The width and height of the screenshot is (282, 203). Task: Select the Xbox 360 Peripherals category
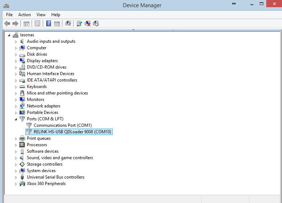tap(46, 184)
